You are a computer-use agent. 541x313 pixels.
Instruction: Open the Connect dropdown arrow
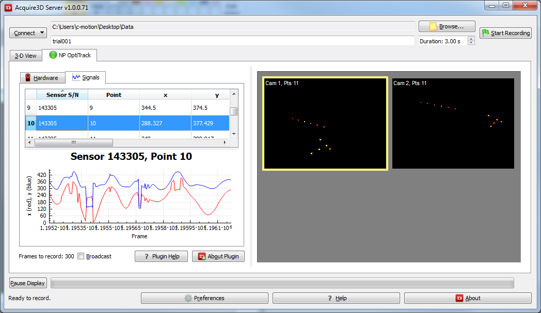pyautogui.click(x=42, y=33)
